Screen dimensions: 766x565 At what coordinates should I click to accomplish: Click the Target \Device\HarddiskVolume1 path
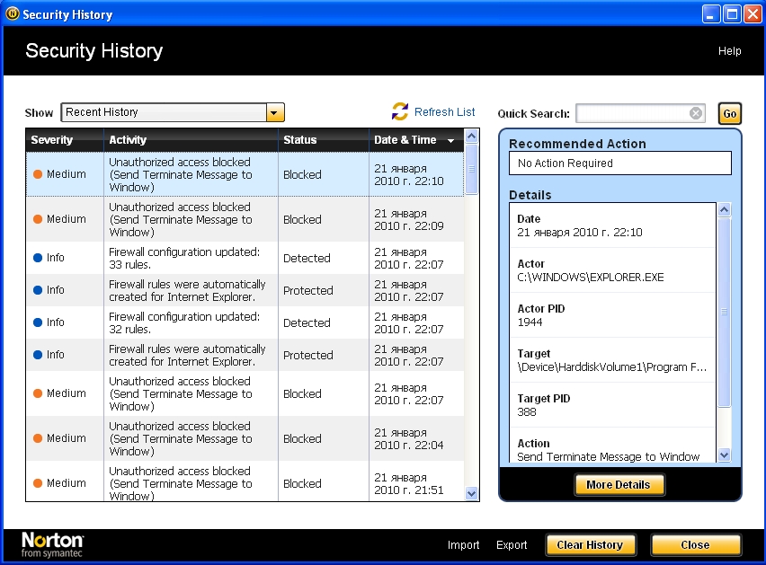coord(611,366)
